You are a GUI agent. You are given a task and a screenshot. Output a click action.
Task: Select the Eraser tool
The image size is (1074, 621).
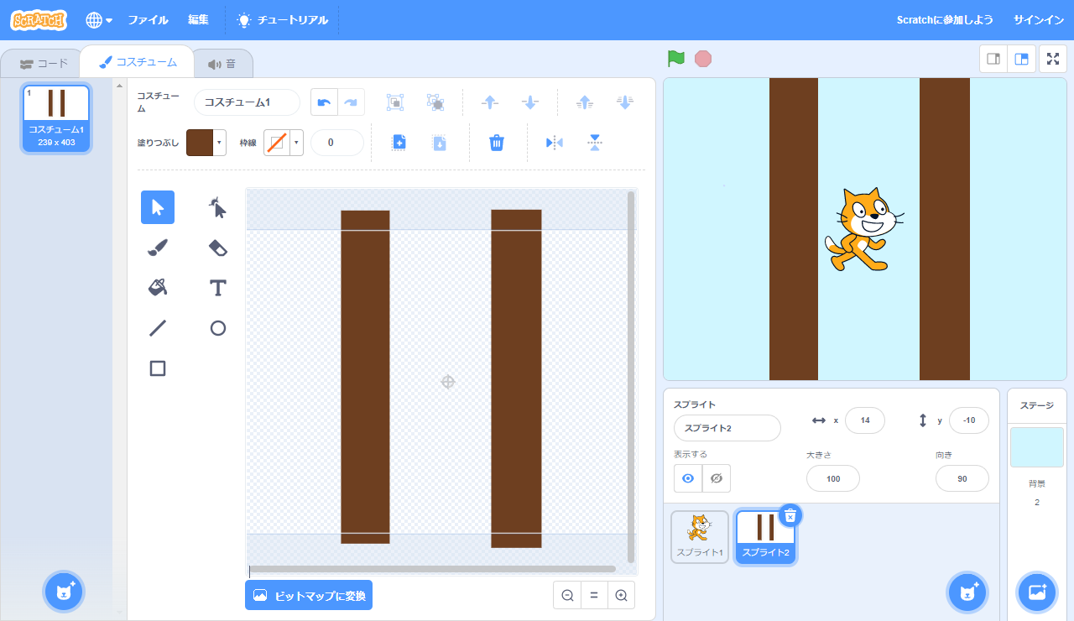coord(218,248)
